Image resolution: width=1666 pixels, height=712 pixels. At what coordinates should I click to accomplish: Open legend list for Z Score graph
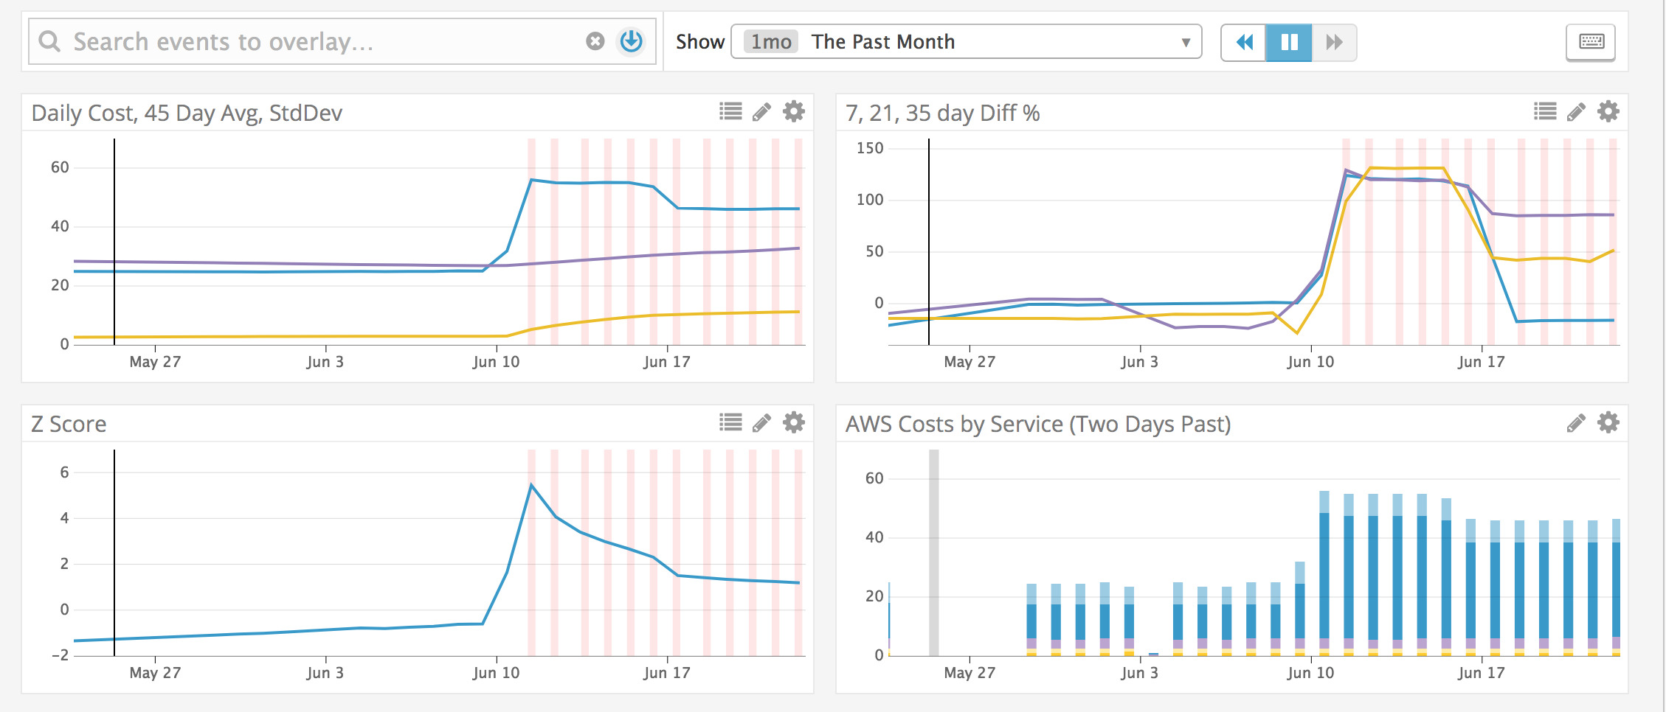[x=730, y=423]
